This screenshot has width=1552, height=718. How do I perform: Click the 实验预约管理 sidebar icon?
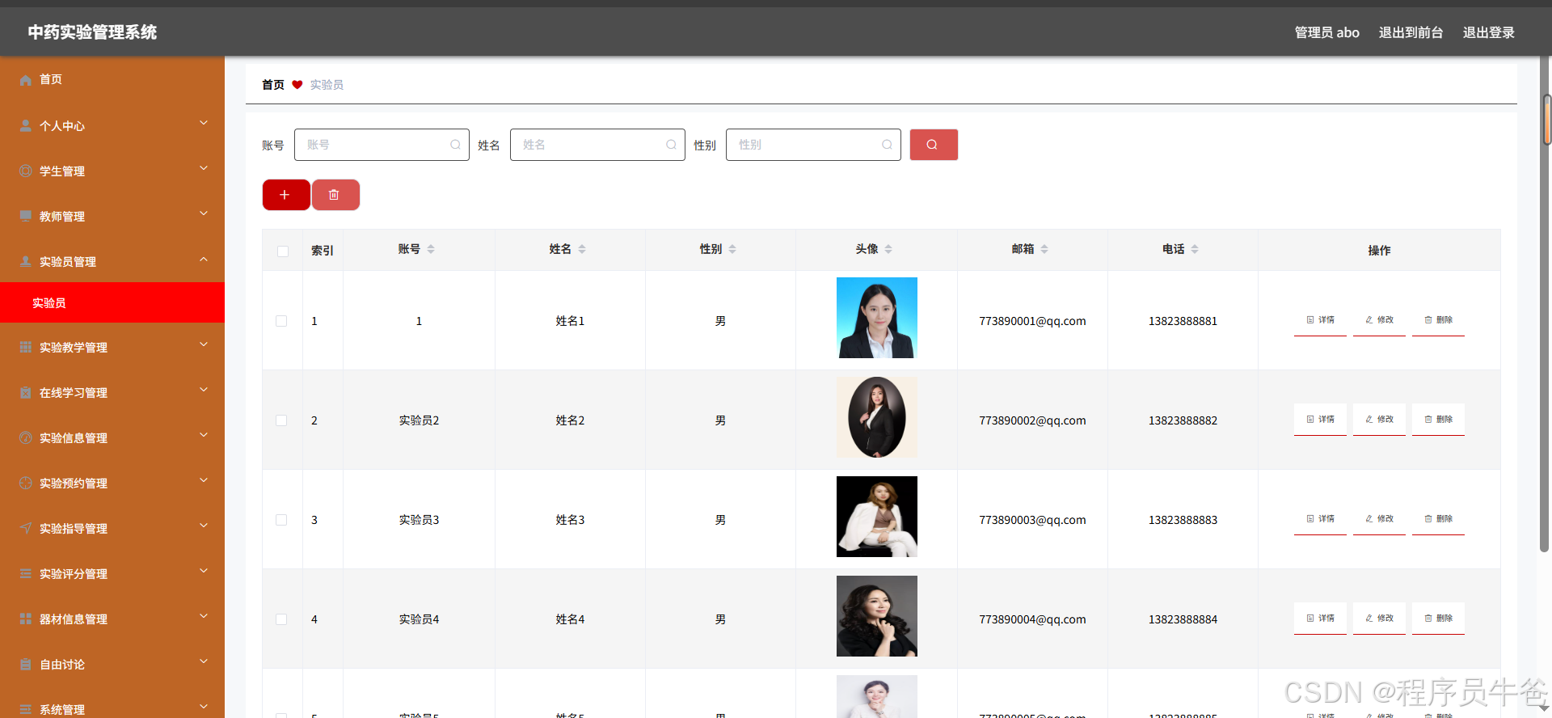coord(26,483)
